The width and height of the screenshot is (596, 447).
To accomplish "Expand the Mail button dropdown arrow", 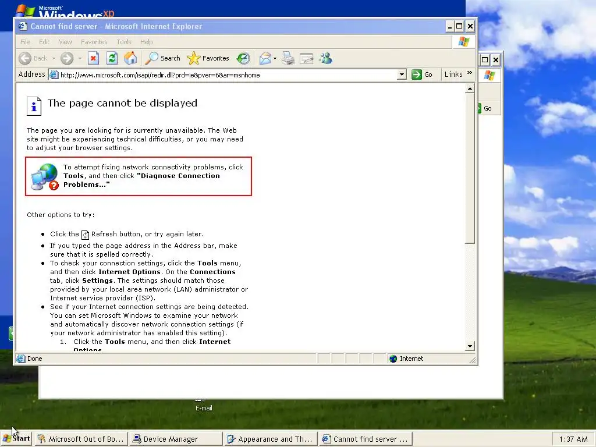I will 275,58.
